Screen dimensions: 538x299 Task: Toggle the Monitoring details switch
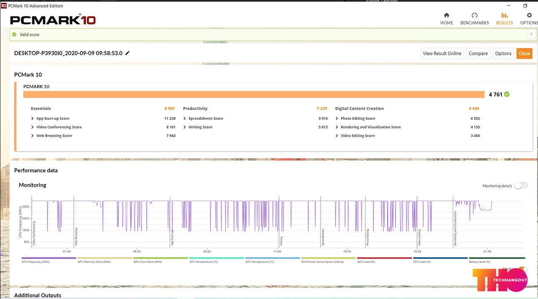point(521,186)
